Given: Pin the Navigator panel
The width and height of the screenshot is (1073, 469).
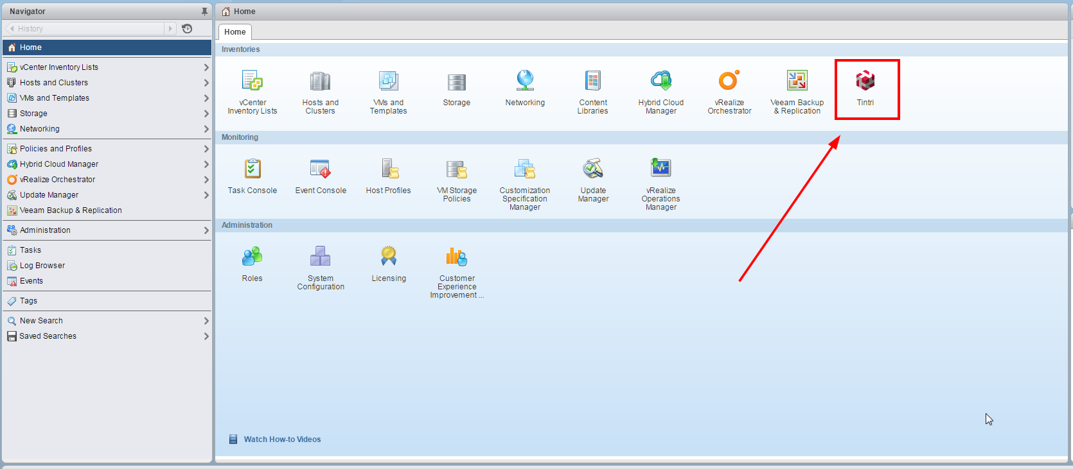Looking at the screenshot, I should tap(204, 12).
